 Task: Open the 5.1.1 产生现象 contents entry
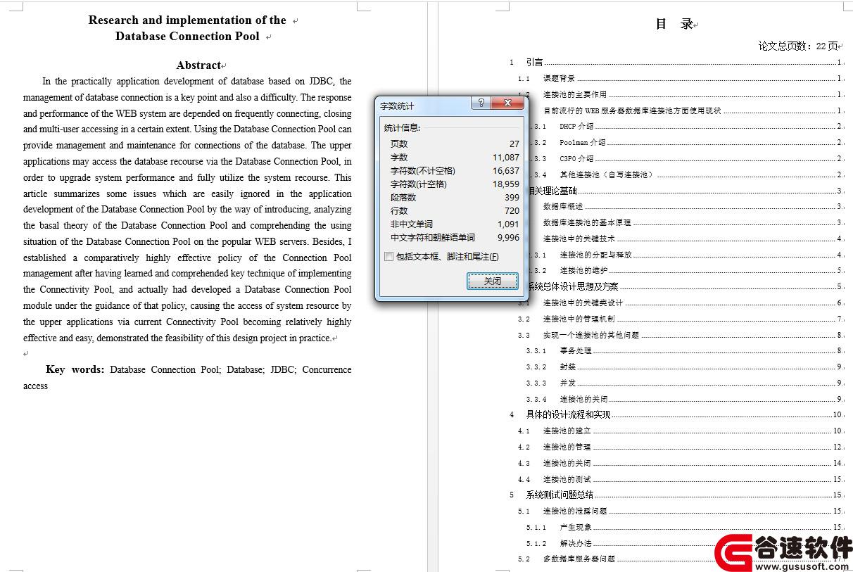click(685, 527)
